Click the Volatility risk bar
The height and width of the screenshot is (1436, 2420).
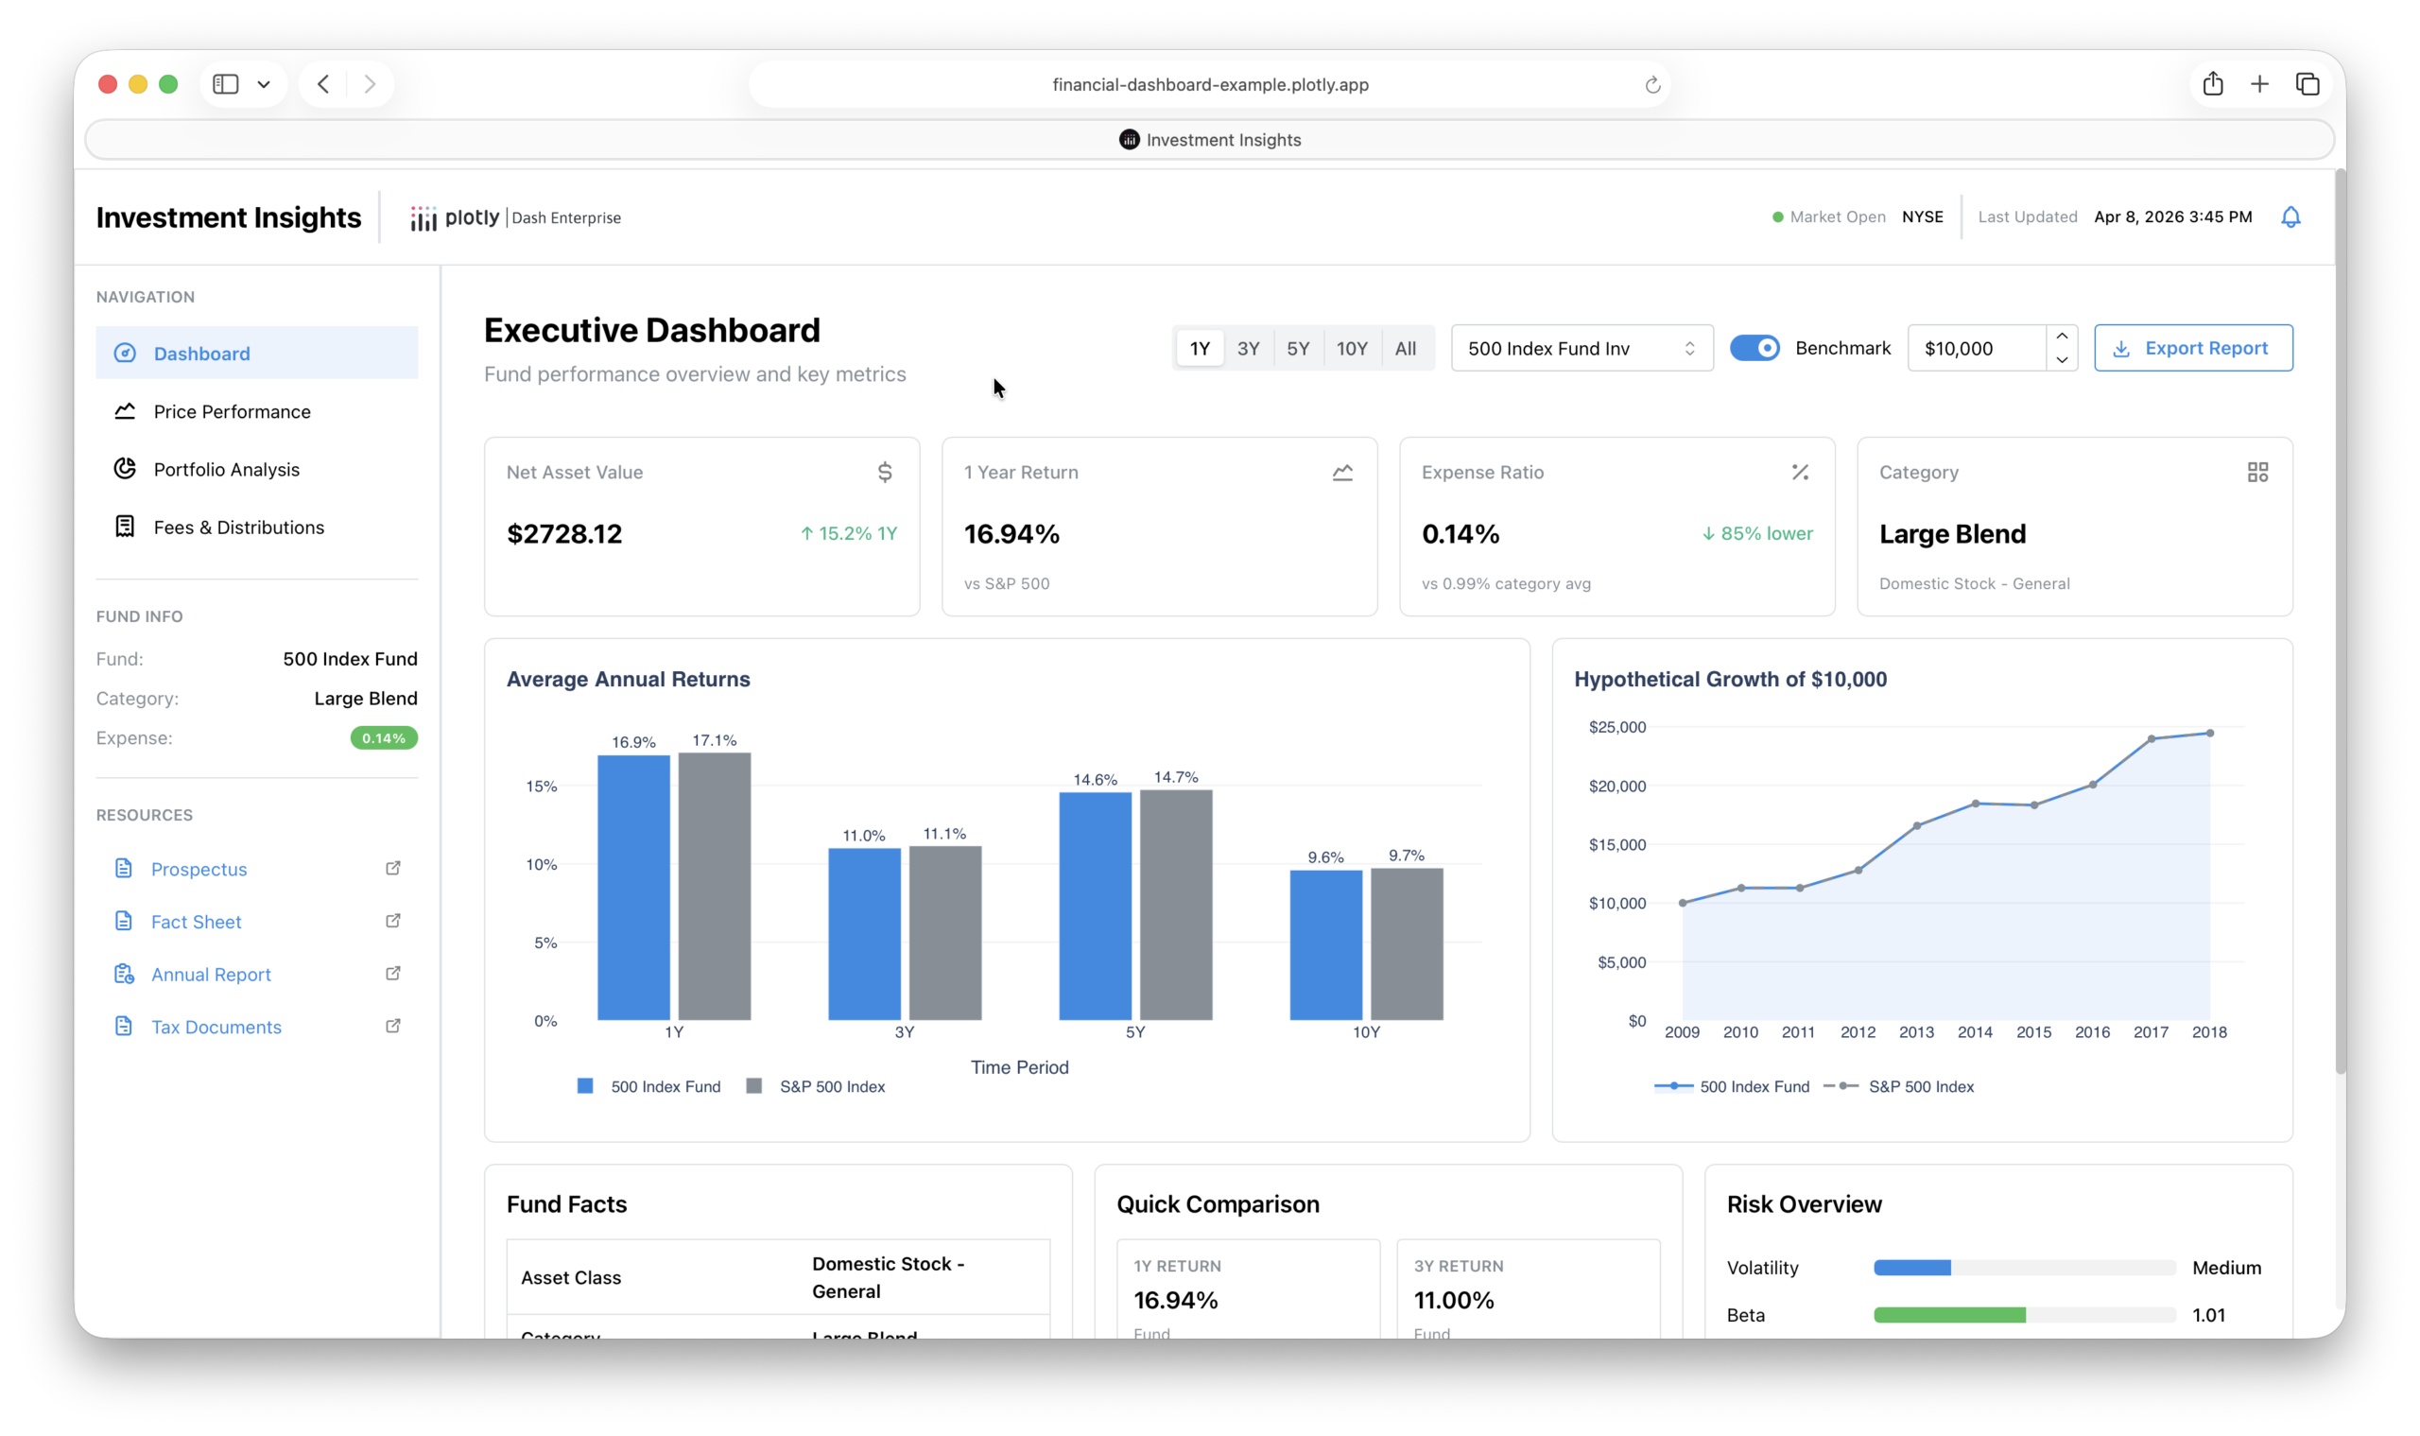coord(2024,1267)
